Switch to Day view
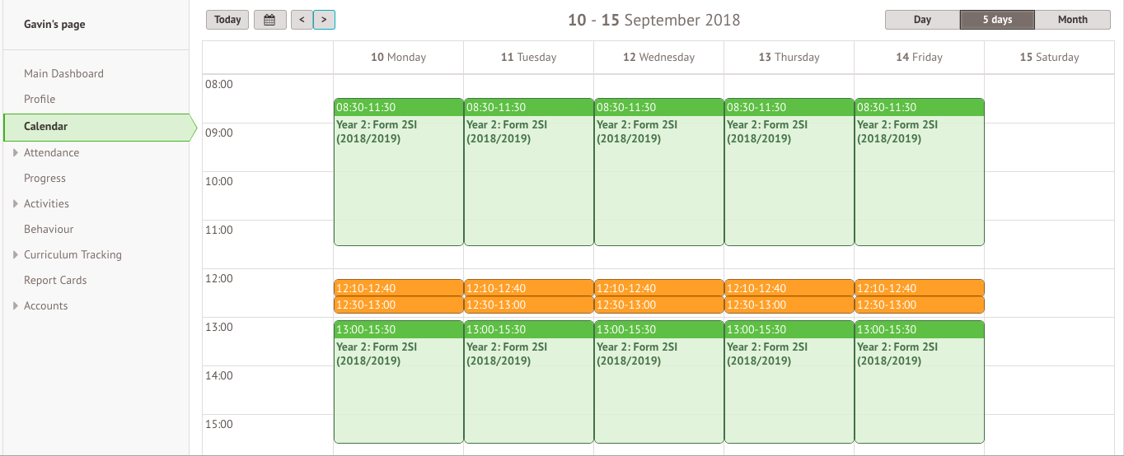The image size is (1124, 456). (x=922, y=20)
